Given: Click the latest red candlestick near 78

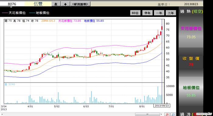Looking at the screenshot, I should pos(162,28).
